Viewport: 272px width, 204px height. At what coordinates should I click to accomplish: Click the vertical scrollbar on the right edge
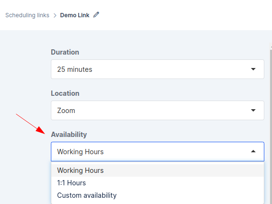click(271, 126)
